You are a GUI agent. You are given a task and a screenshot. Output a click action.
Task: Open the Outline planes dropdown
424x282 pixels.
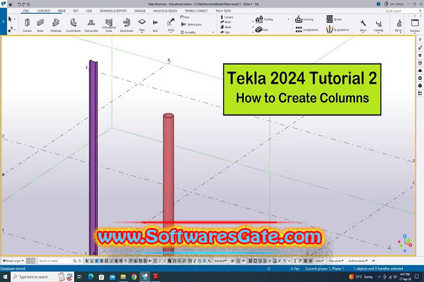[x=358, y=261]
